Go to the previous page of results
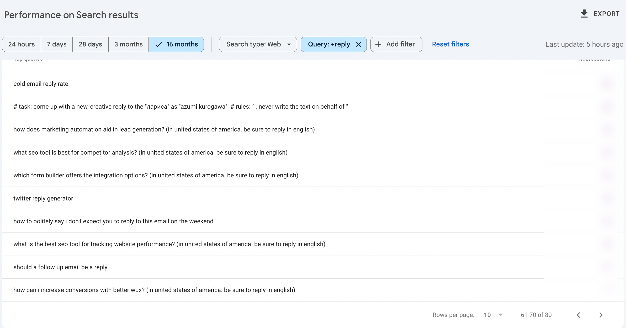The image size is (626, 328). click(x=579, y=315)
